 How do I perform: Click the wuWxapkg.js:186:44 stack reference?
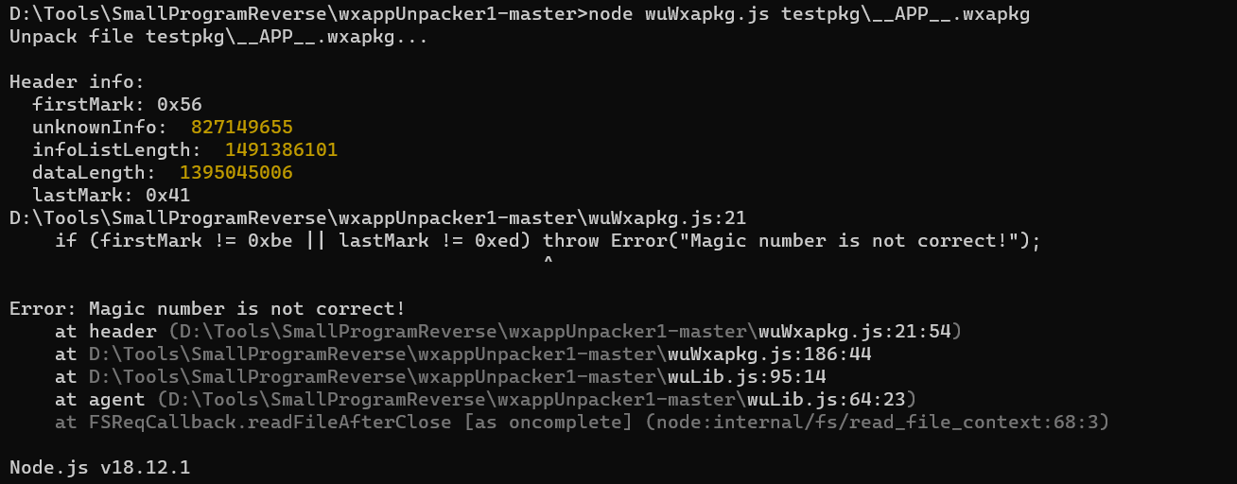770,354
